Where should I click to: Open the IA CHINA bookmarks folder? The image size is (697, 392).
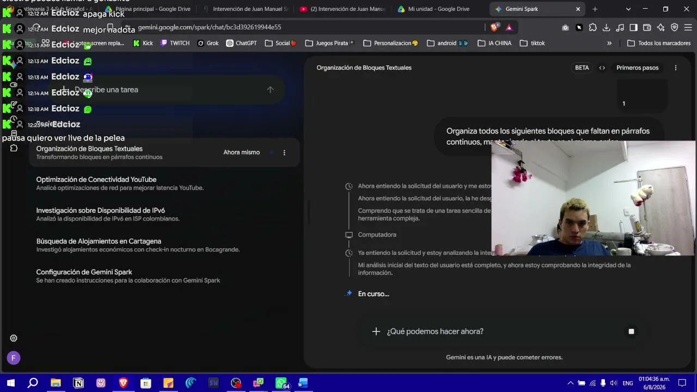pyautogui.click(x=494, y=44)
